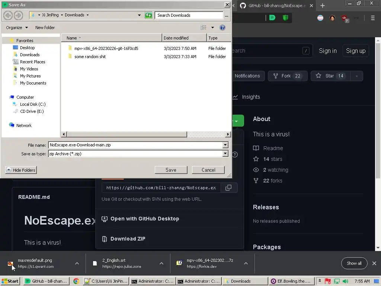Open the Windows Start menu

(x=10, y=281)
